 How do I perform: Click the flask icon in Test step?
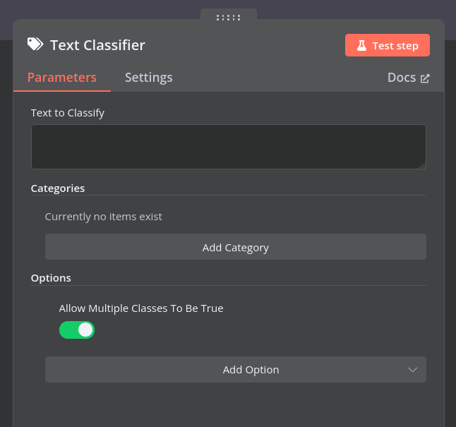tap(361, 45)
